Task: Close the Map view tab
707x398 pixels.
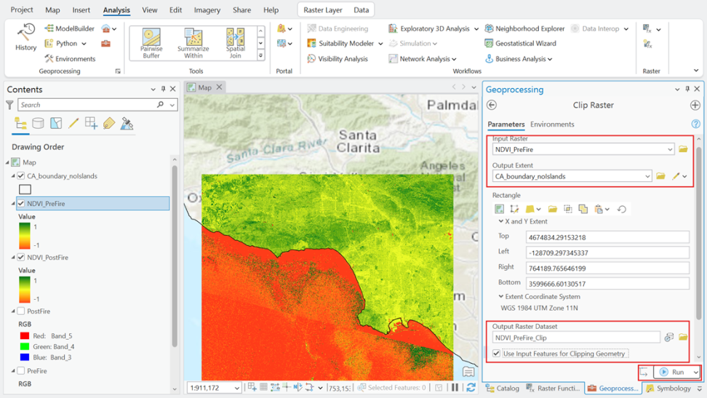Action: [x=219, y=87]
